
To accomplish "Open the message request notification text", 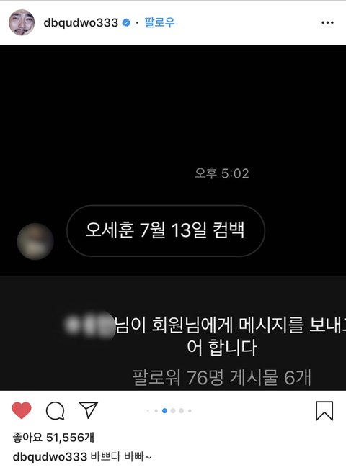I will pyautogui.click(x=205, y=335).
